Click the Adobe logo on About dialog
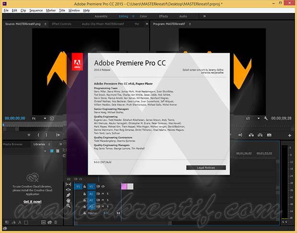297x233 pixels. pos(77,62)
